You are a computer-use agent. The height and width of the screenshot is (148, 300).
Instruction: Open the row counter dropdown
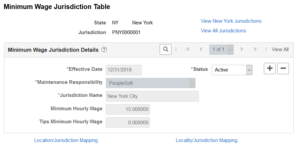tap(230, 49)
